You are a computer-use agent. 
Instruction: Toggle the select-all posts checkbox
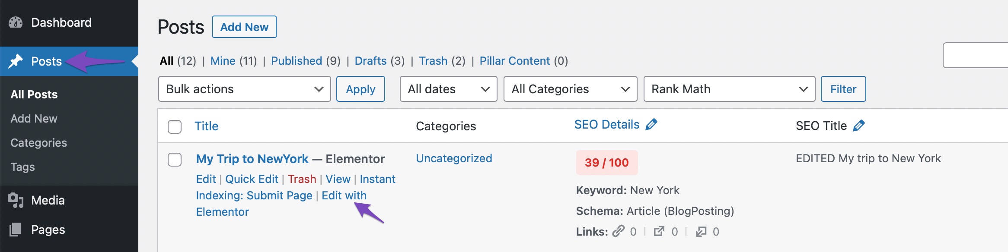[175, 127]
